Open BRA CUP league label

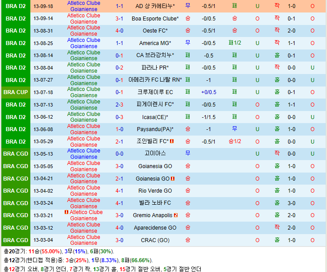click(x=16, y=92)
